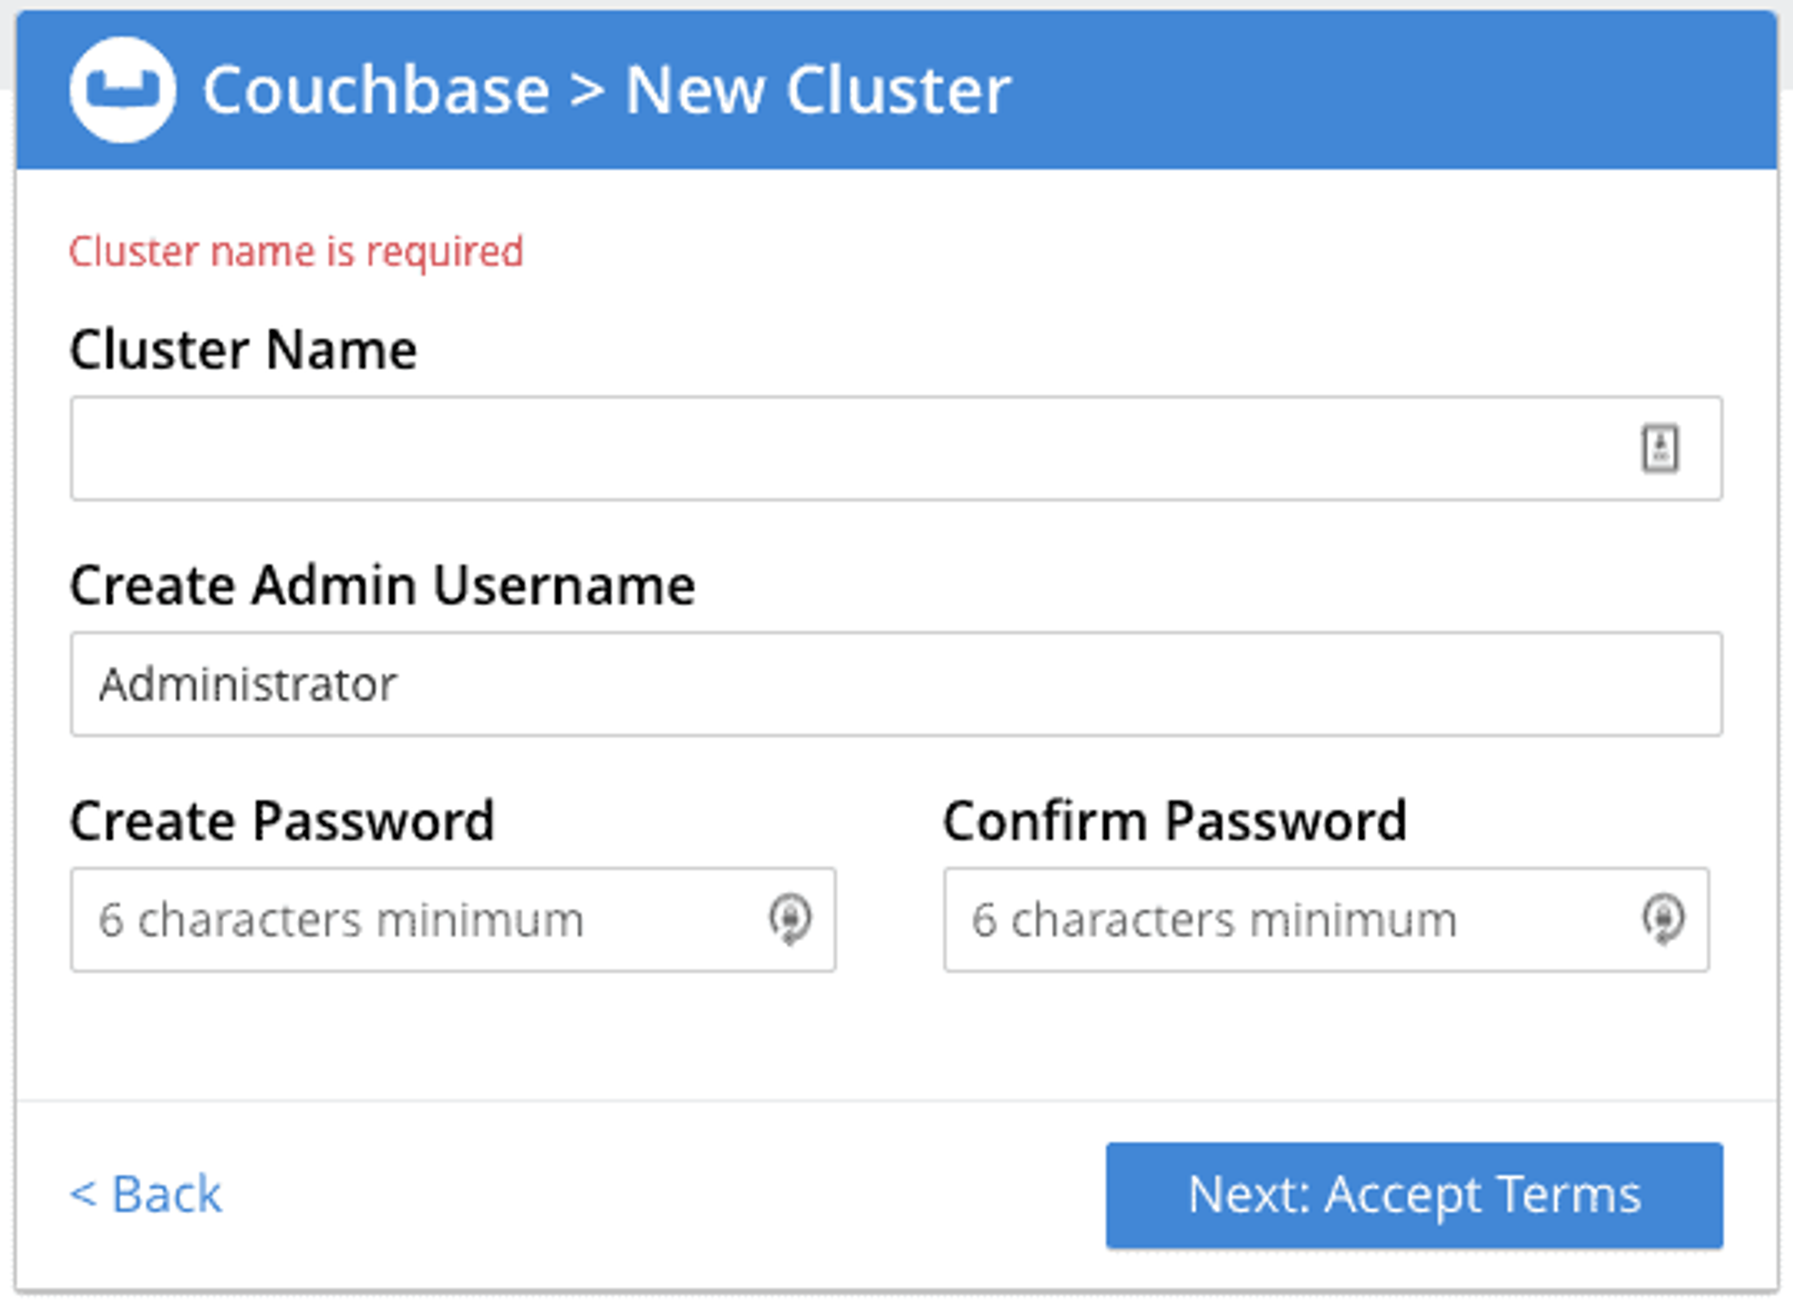Click the 'Create Password' label
Screen dimensions: 1793x1308
coord(282,821)
